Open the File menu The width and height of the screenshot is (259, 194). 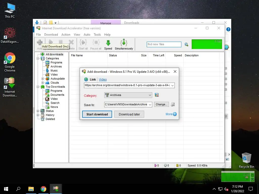[38, 34]
